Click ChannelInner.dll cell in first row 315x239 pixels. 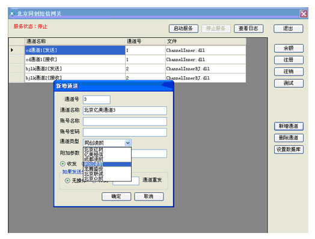[x=206, y=50]
